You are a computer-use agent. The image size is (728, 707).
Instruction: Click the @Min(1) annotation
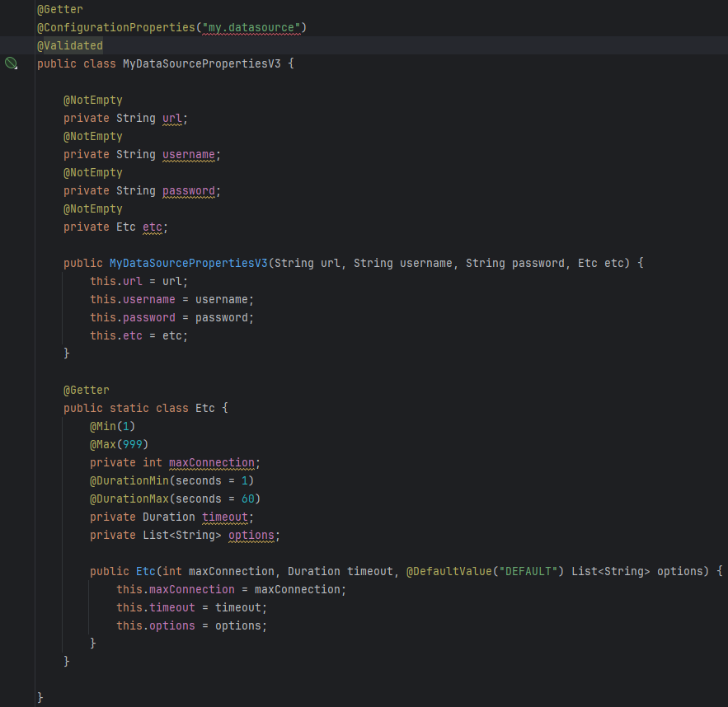point(112,426)
